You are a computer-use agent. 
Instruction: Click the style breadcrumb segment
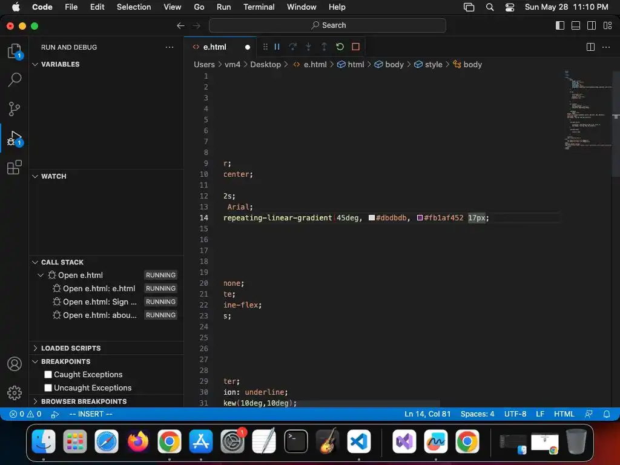tap(428, 64)
